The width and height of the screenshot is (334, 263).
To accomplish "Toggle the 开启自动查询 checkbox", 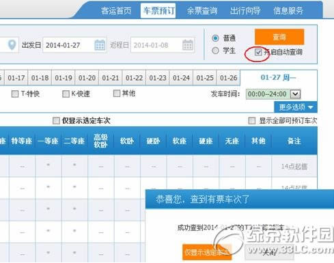I will point(258,52).
